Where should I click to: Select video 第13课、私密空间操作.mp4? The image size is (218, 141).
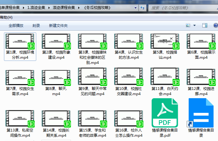point(20,124)
